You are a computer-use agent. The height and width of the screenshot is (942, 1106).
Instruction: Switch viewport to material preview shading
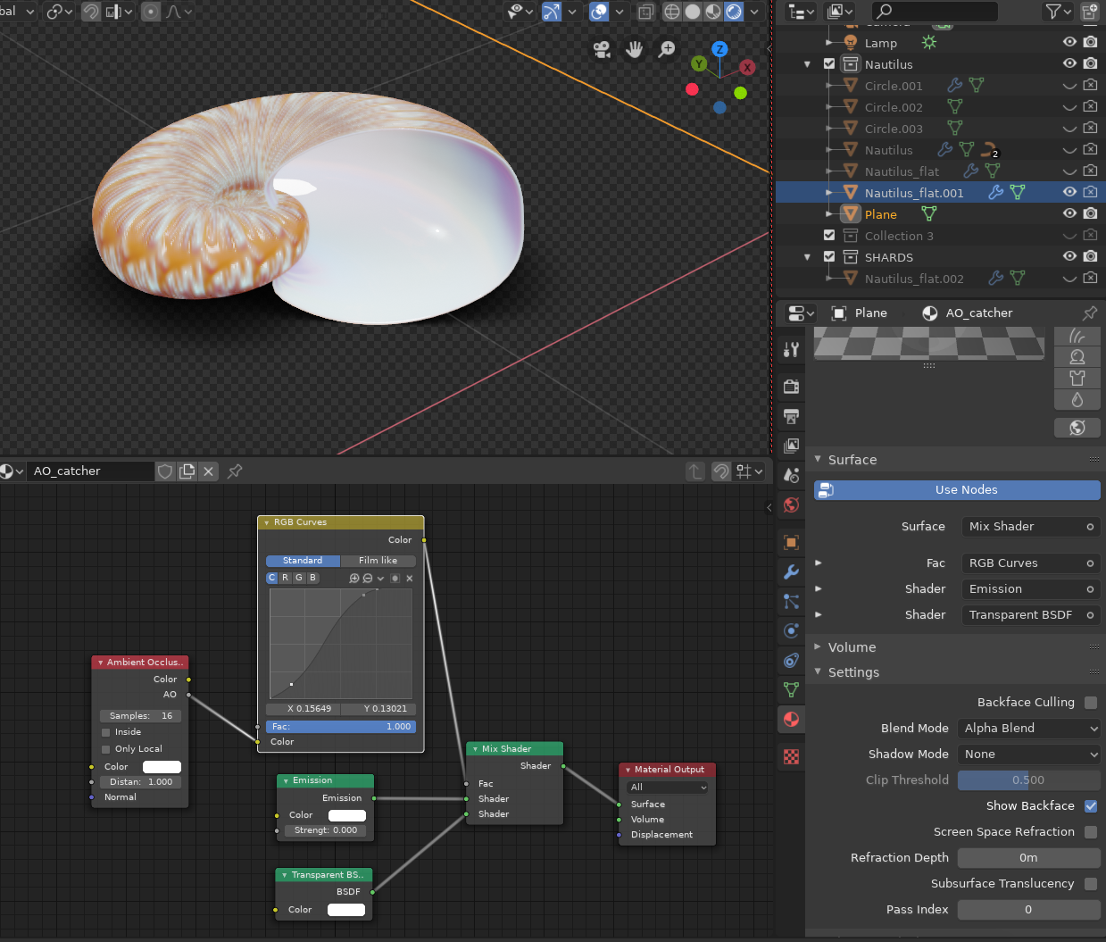pyautogui.click(x=713, y=12)
